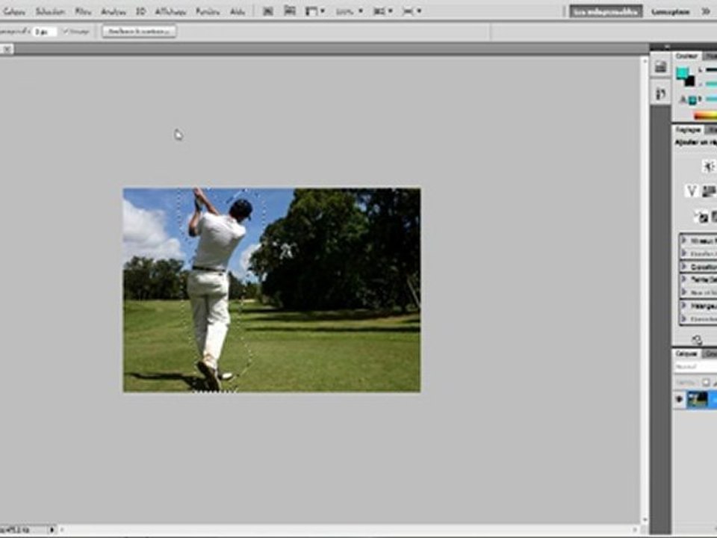Select the Réglages panel tab

point(688,130)
